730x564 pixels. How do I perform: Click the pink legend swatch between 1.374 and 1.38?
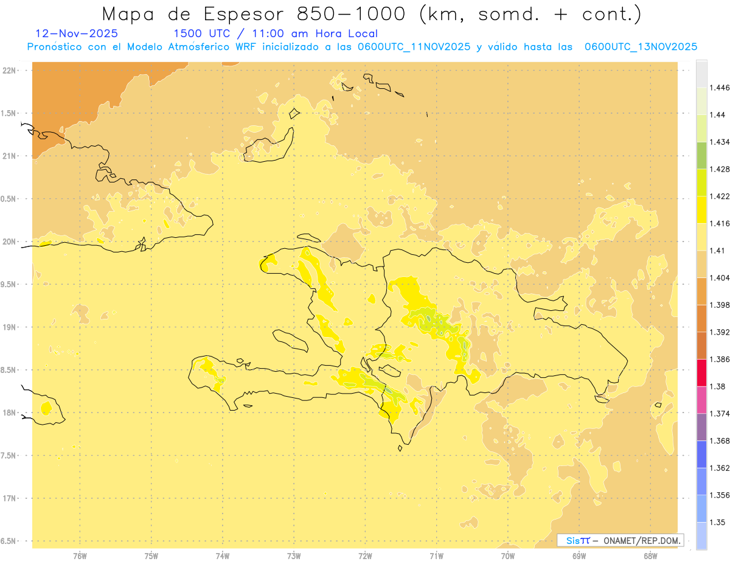tap(701, 400)
